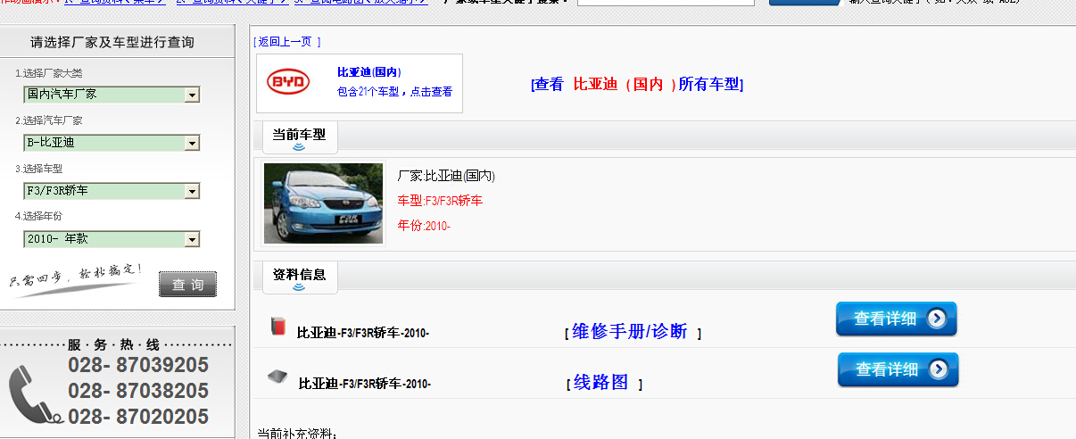Open the 比亚迪(国内) brand link
Viewport: 1076px width, 439px height.
pos(368,72)
